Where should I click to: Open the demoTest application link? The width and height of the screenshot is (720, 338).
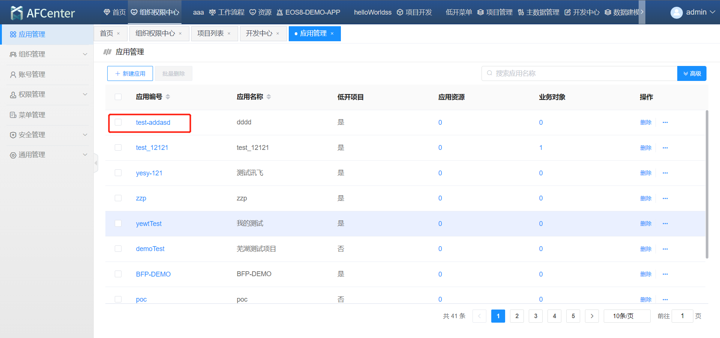point(150,249)
